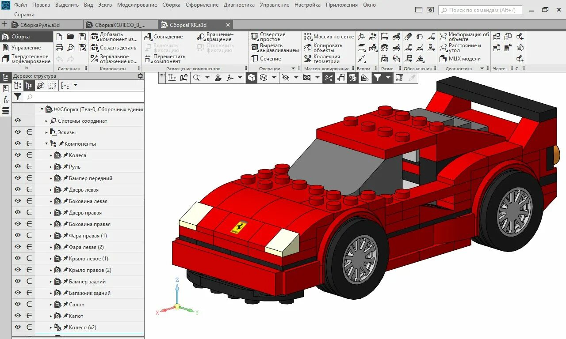The width and height of the screenshot is (566, 339).
Task: Select Зеркальное отражение компонентов tool
Action: pos(115,59)
